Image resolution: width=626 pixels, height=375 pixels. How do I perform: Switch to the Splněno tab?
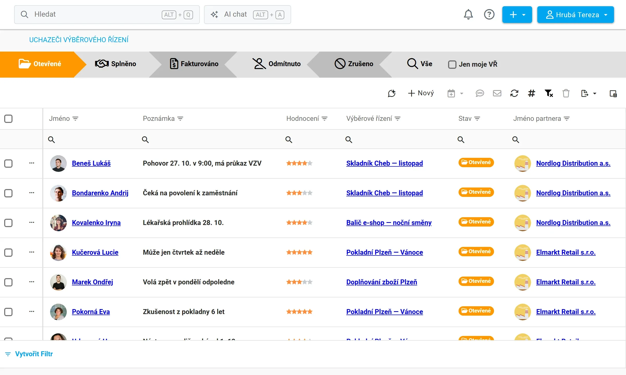115,64
